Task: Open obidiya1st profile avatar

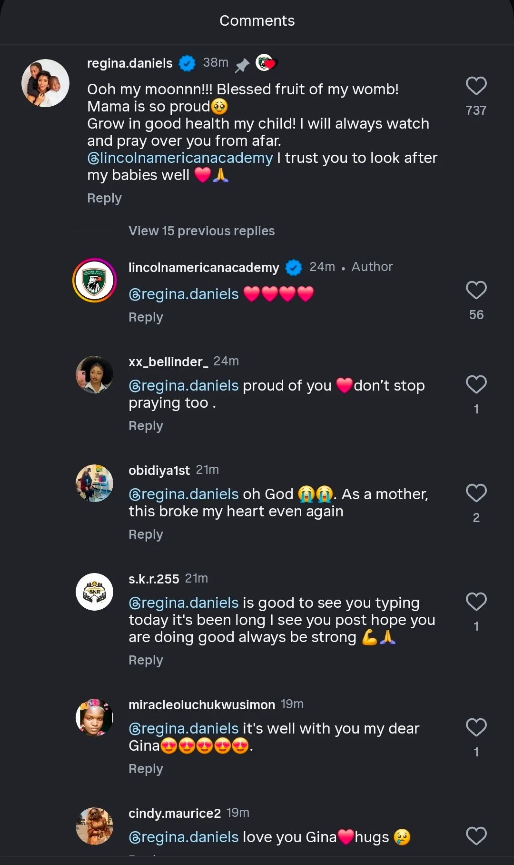Action: click(95, 483)
